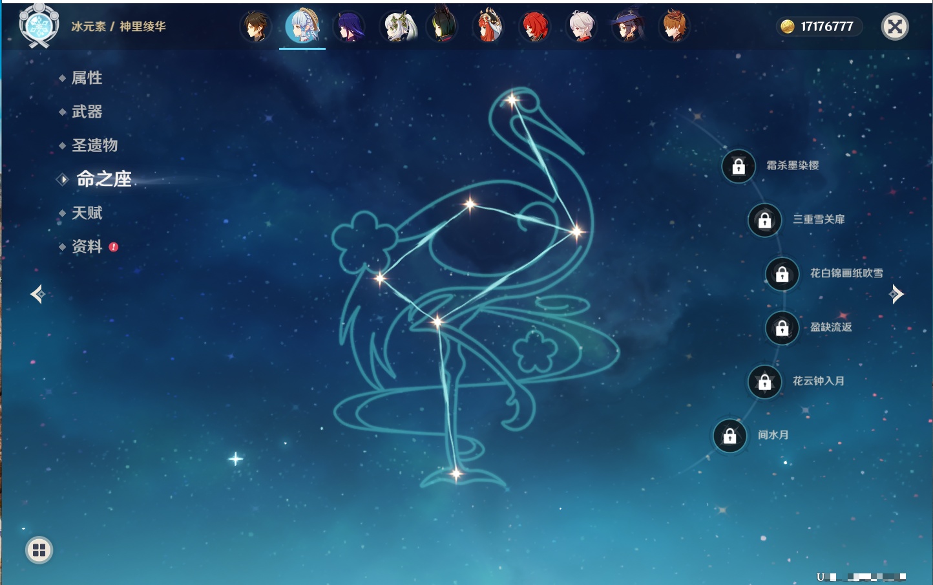Close the character screen with X
Image resolution: width=933 pixels, height=585 pixels.
(895, 27)
